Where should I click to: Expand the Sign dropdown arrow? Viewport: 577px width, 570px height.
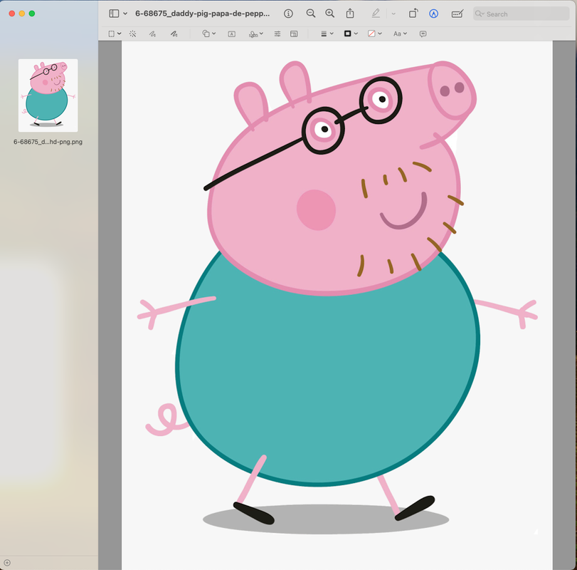(x=261, y=33)
